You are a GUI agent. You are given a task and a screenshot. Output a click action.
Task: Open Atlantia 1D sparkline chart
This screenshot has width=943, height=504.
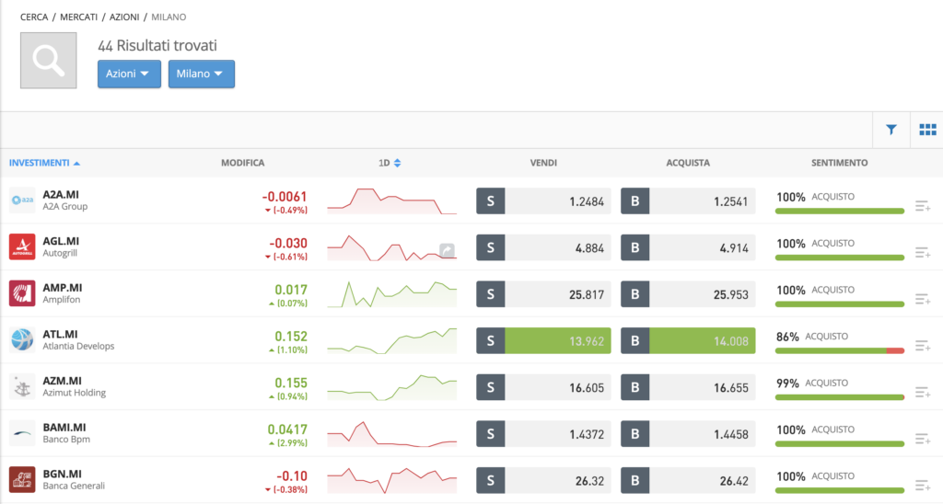pos(392,340)
